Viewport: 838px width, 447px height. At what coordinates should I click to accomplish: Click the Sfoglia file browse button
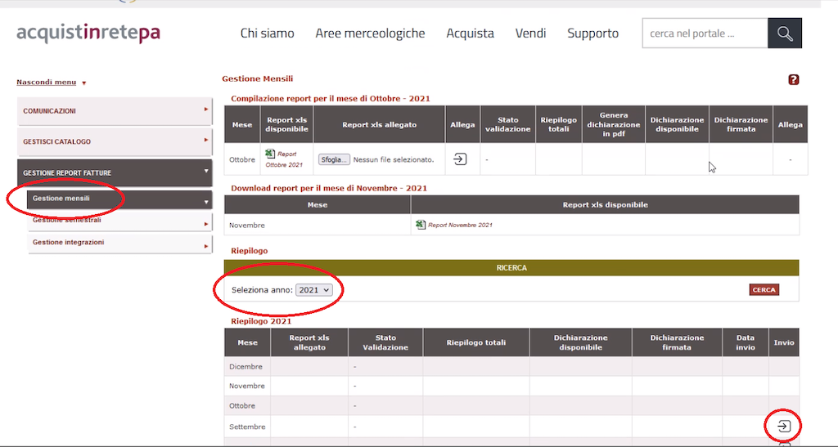click(x=334, y=159)
